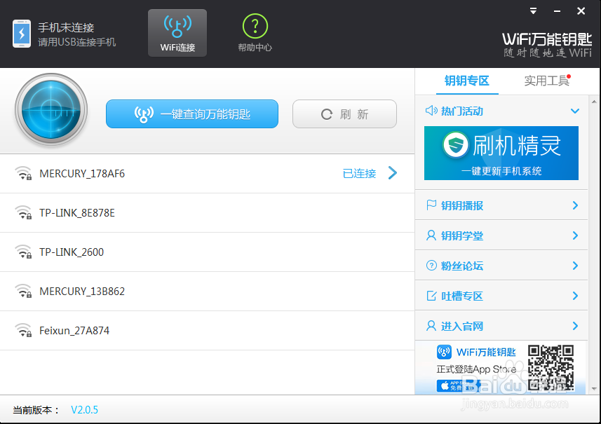Switch to 钥钥专区 tab
The image size is (601, 424).
coord(467,81)
